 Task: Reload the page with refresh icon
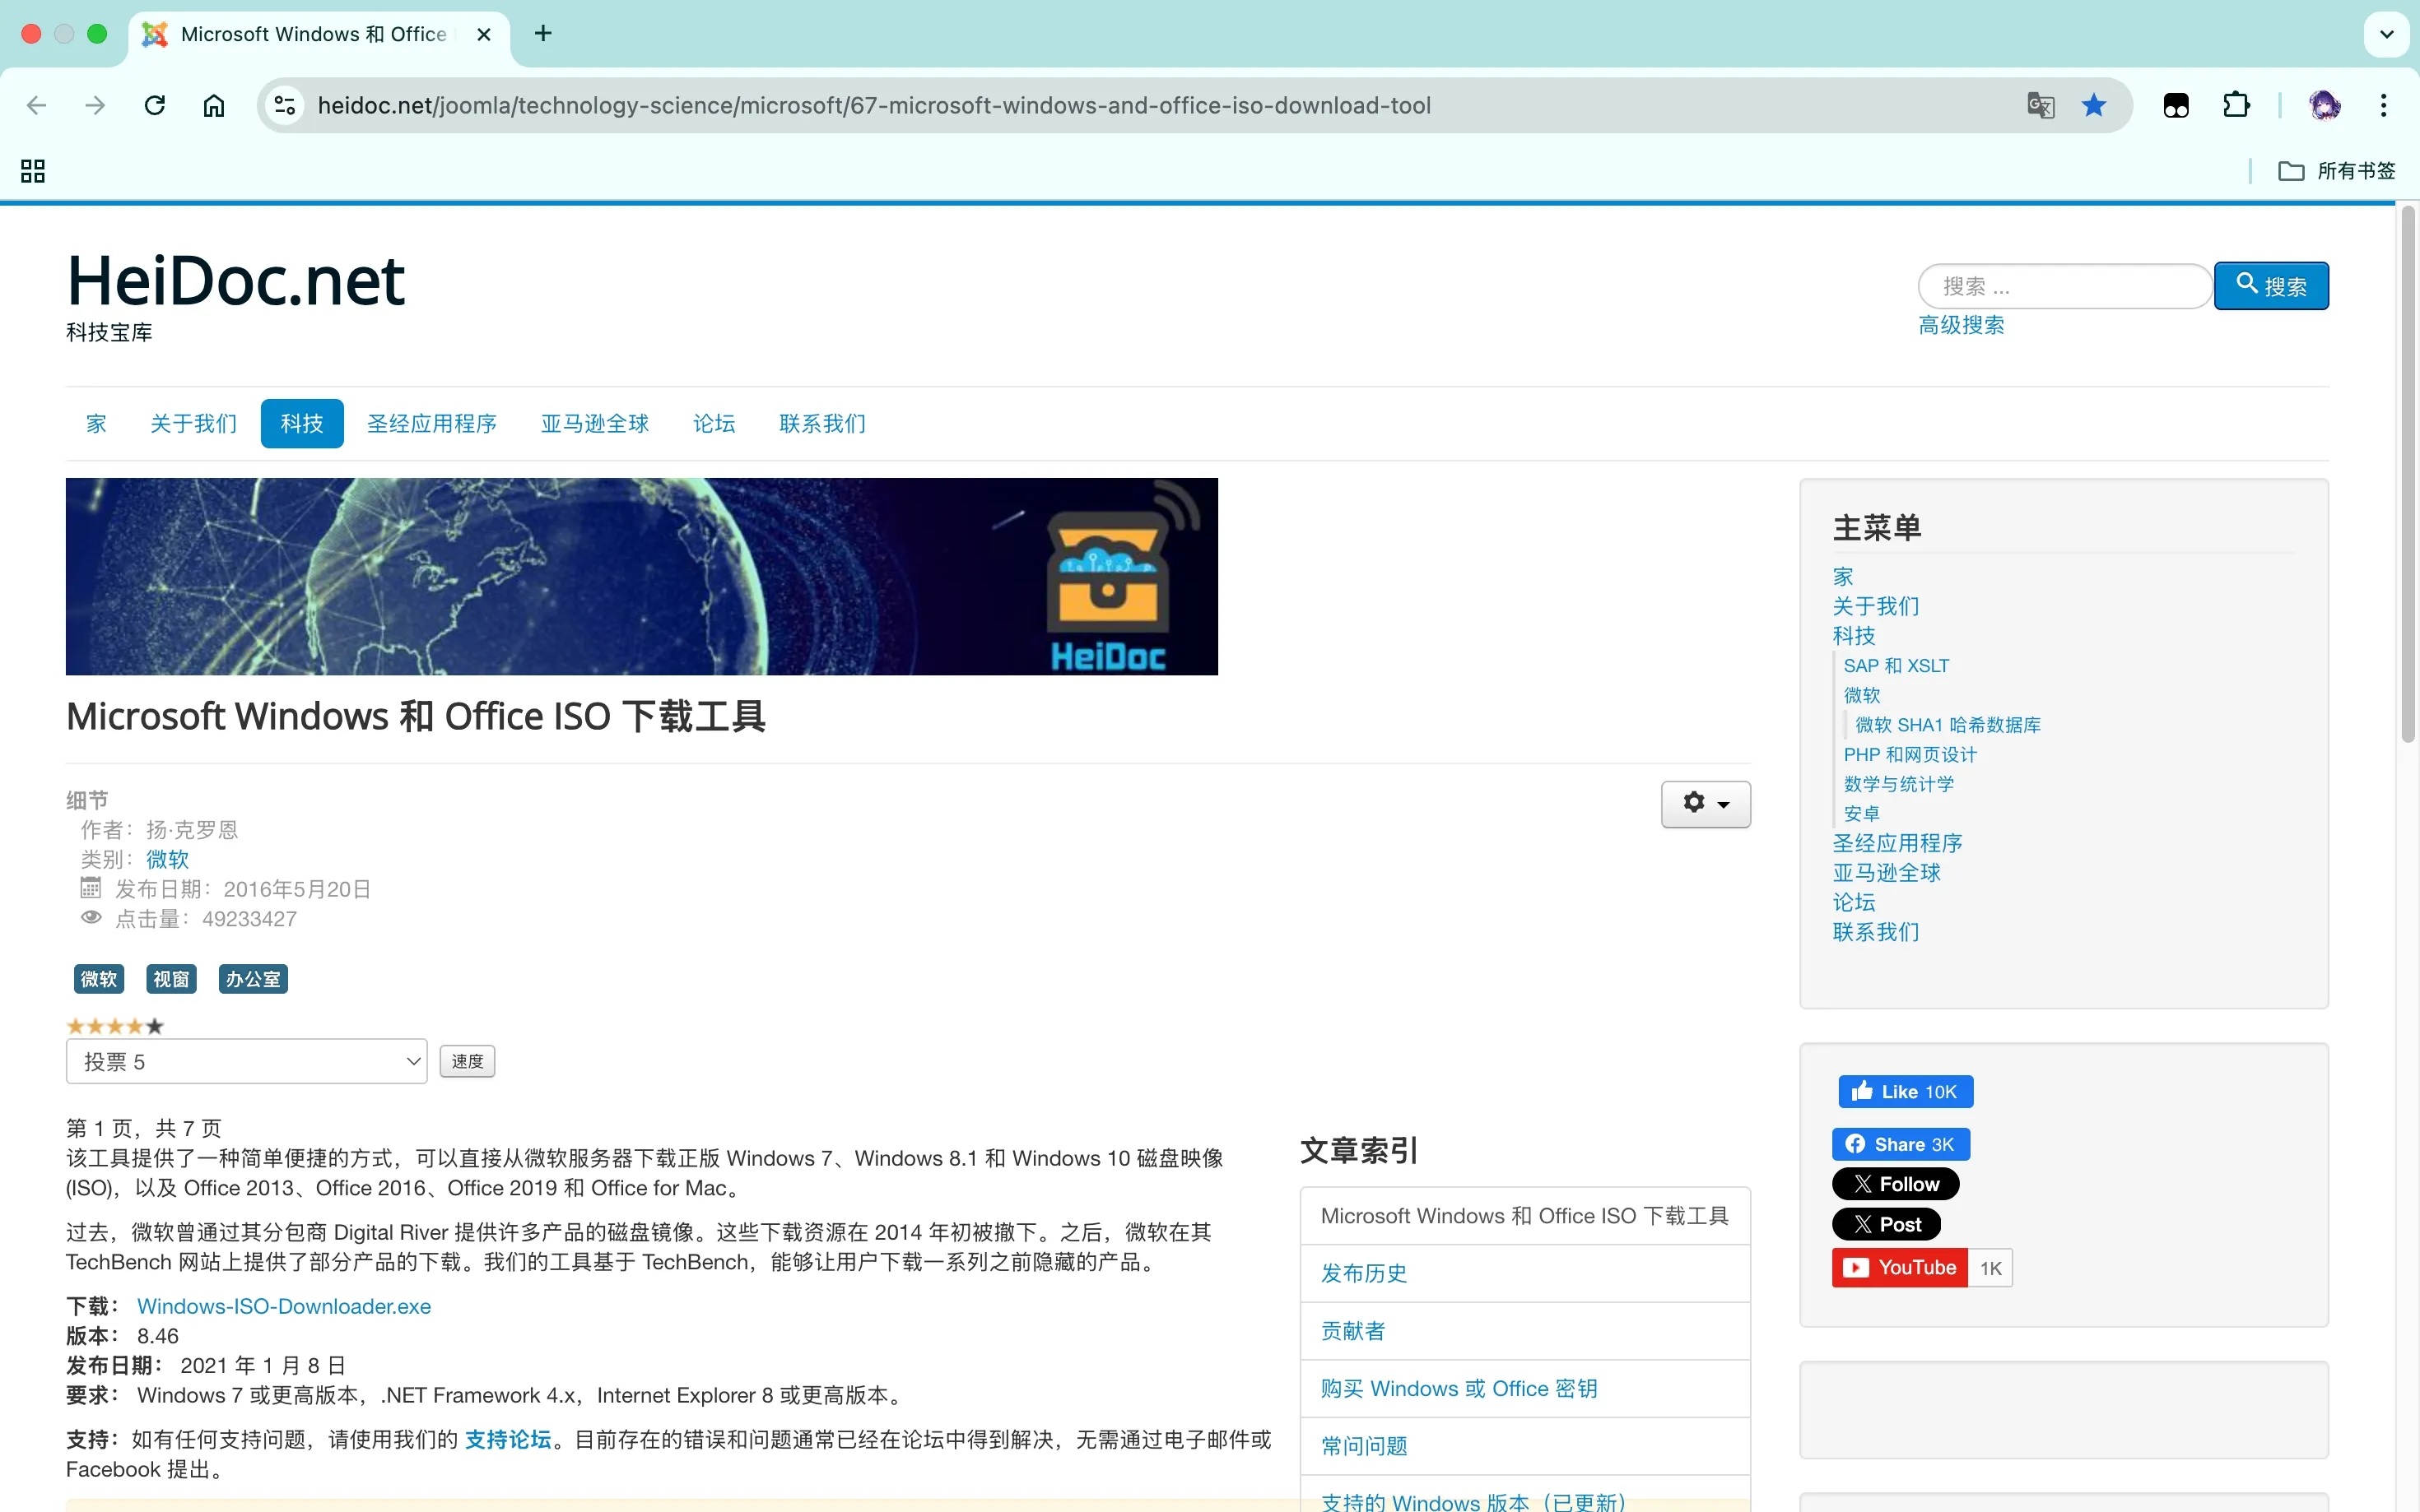154,105
